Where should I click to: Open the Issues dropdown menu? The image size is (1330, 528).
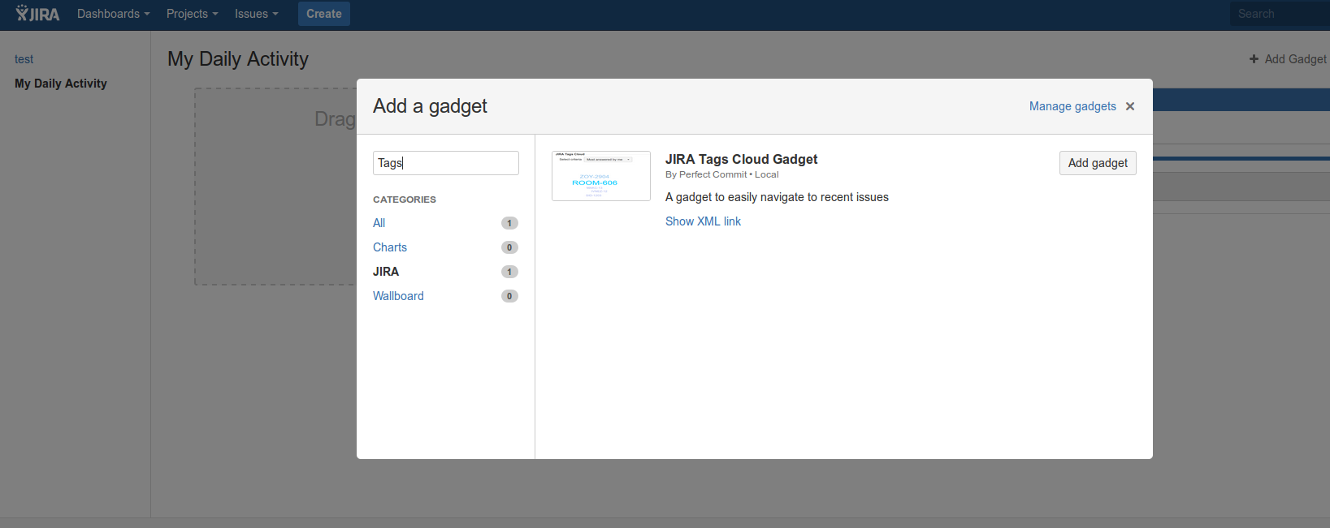[256, 14]
